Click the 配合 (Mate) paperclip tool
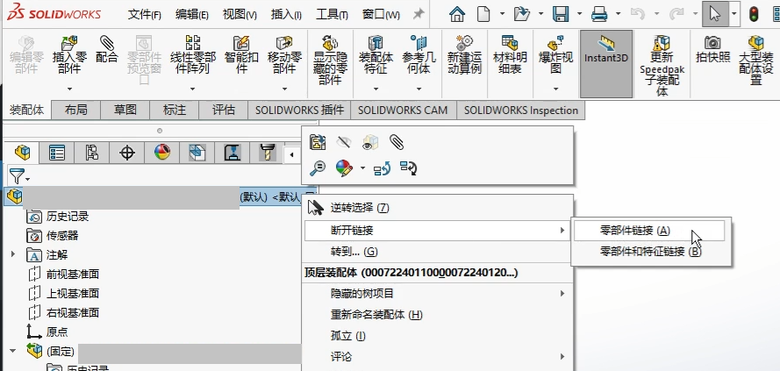Viewport: 780px width, 371px height. click(x=106, y=49)
